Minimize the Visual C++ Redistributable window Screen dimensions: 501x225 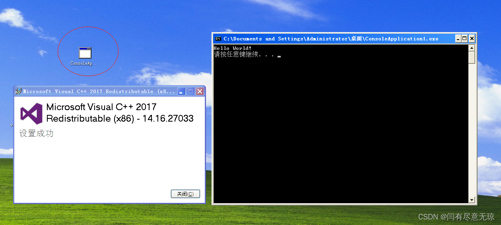[182, 92]
